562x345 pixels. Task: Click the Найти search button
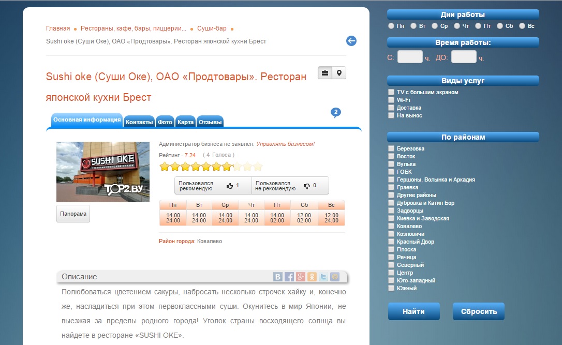point(414,311)
